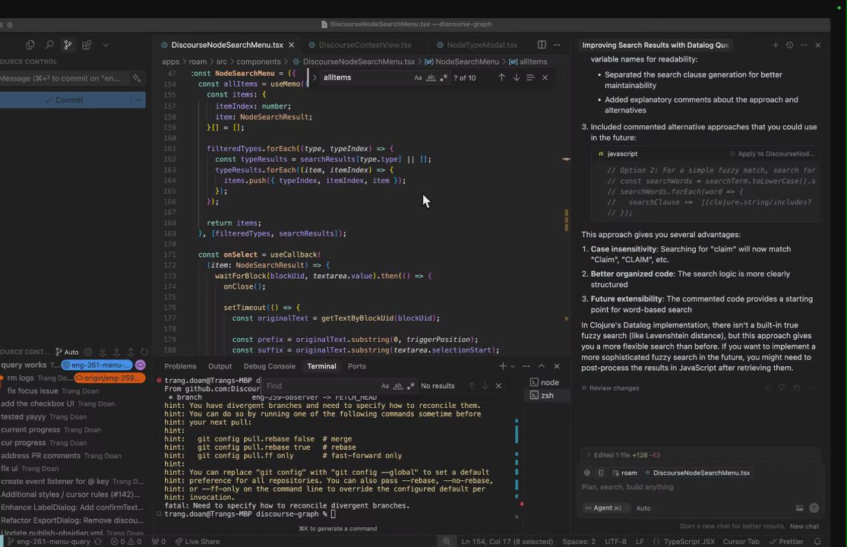This screenshot has width=847, height=547.
Task: Select the eng-261-menu branch badge
Action: click(97, 365)
